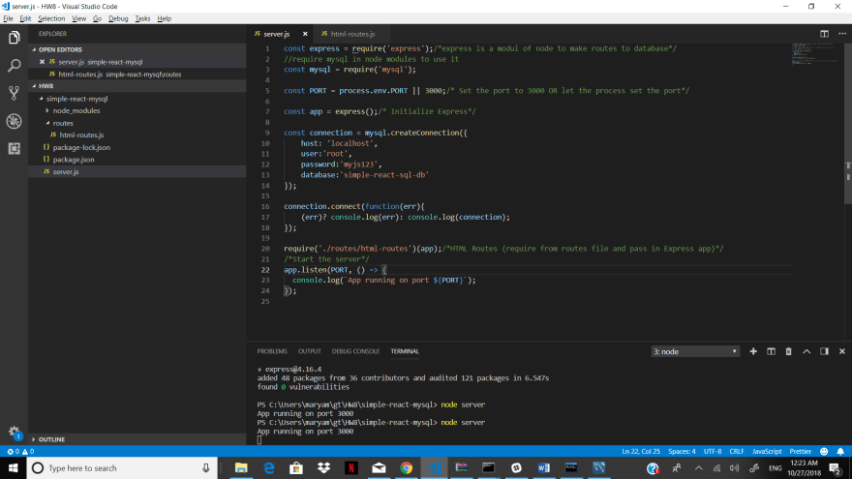
Task: Switch to the Output panel tab
Action: point(309,351)
